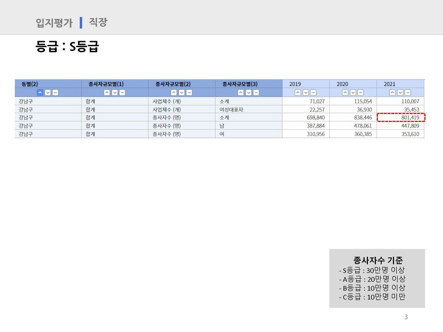Sort 종사자규모별(2) column ascending
This screenshot has width=443, height=332.
tap(174, 93)
